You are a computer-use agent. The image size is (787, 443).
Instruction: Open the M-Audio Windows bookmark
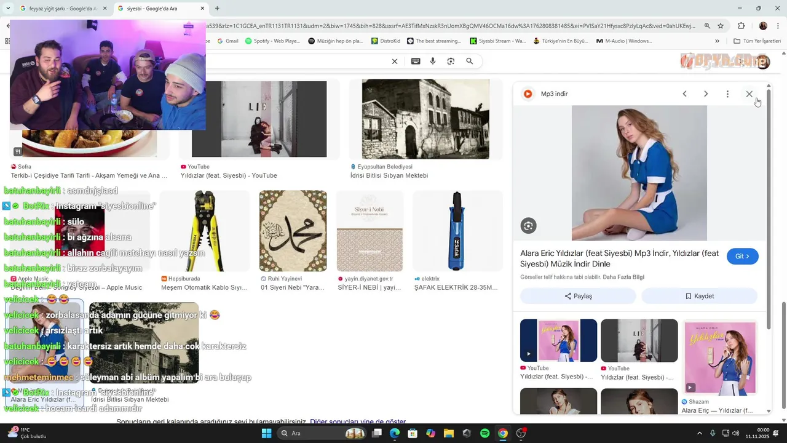tap(624, 41)
